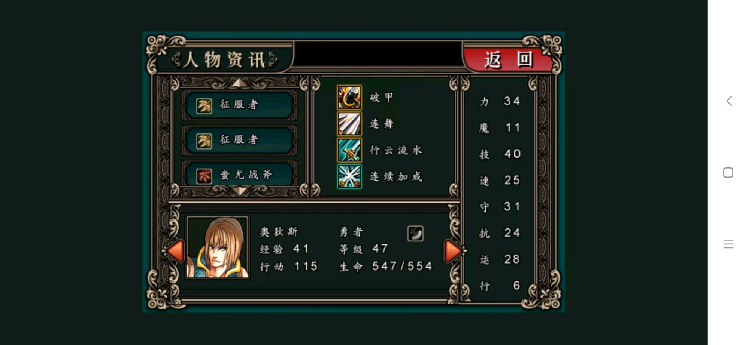Select the 蚩尤战斧 equipment entry
Screen dimensions: 749x345
239,175
